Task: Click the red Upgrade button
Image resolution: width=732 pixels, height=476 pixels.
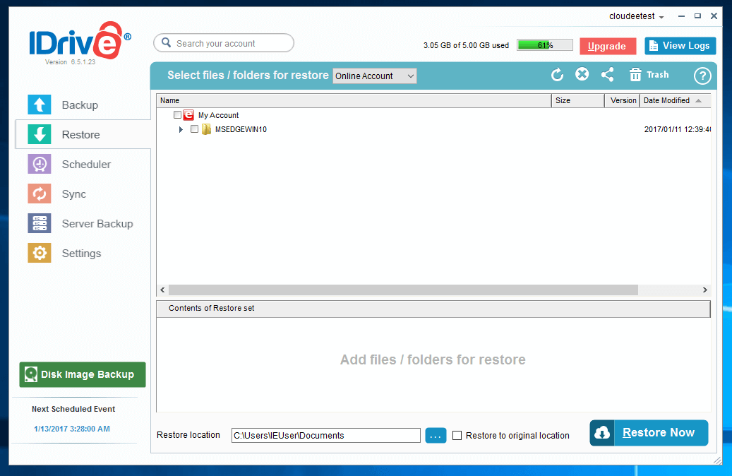Action: point(607,46)
